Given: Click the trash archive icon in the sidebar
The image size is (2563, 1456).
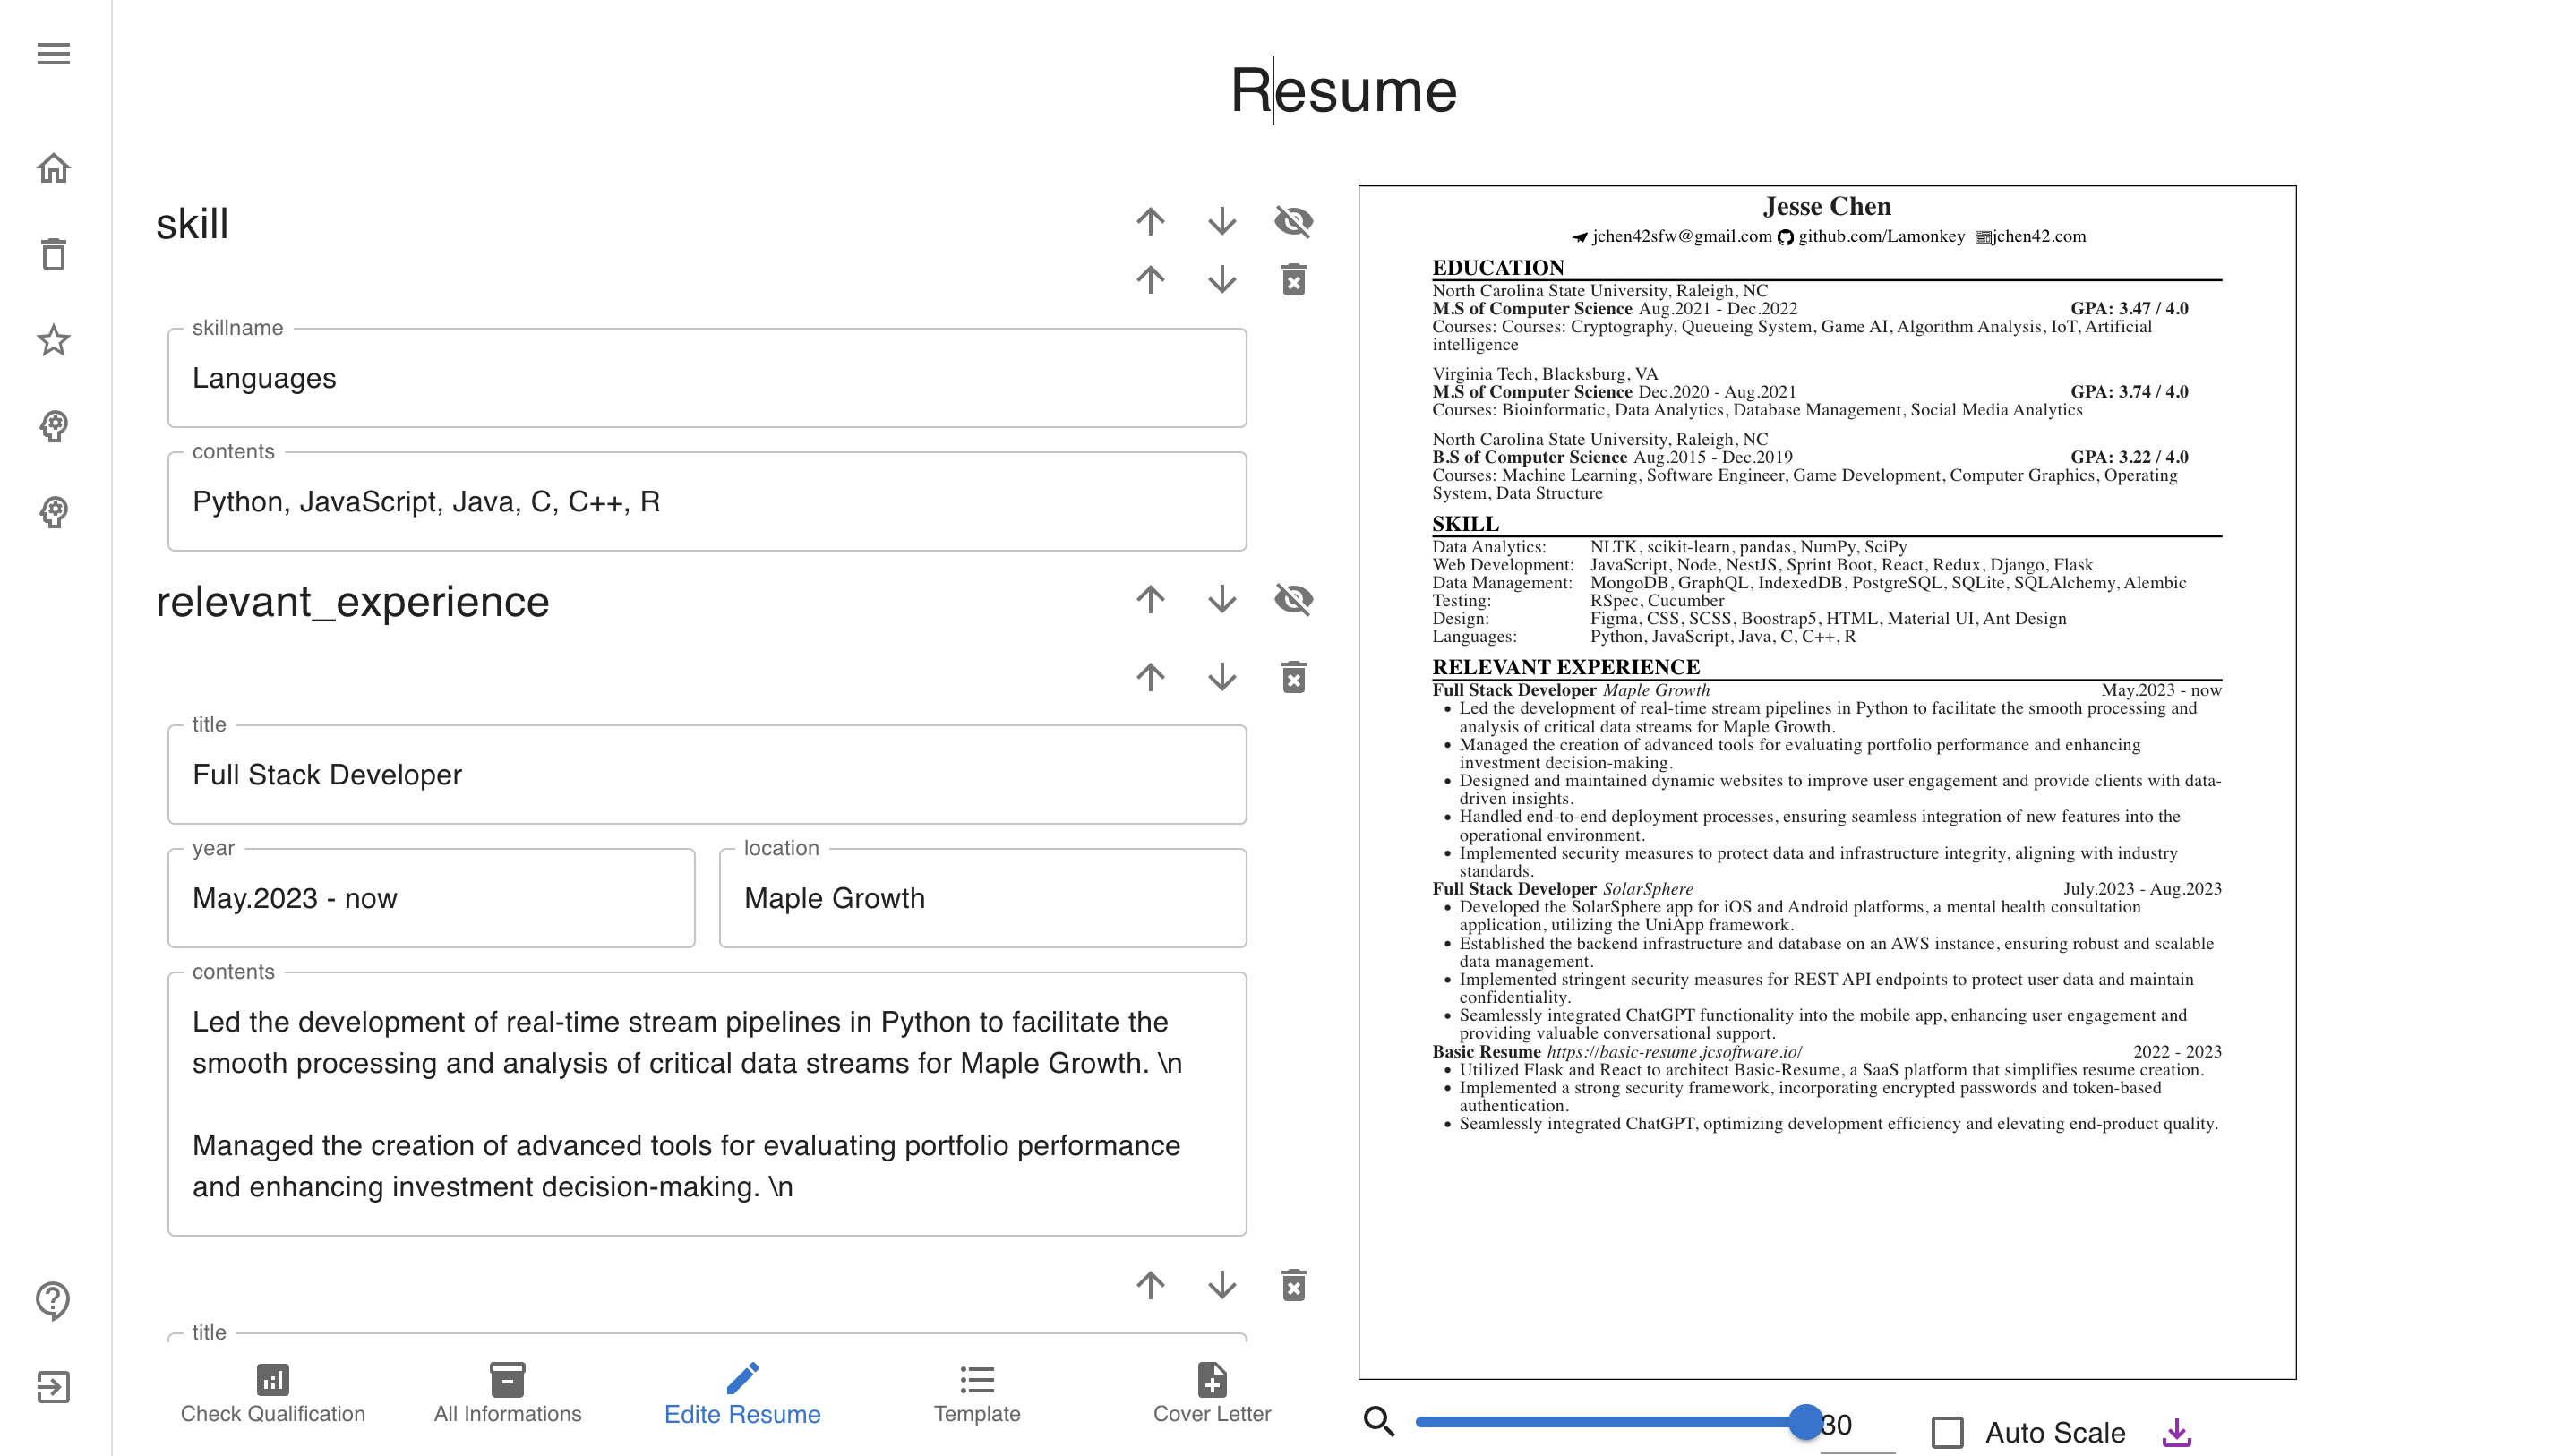Looking at the screenshot, I should tap(52, 255).
